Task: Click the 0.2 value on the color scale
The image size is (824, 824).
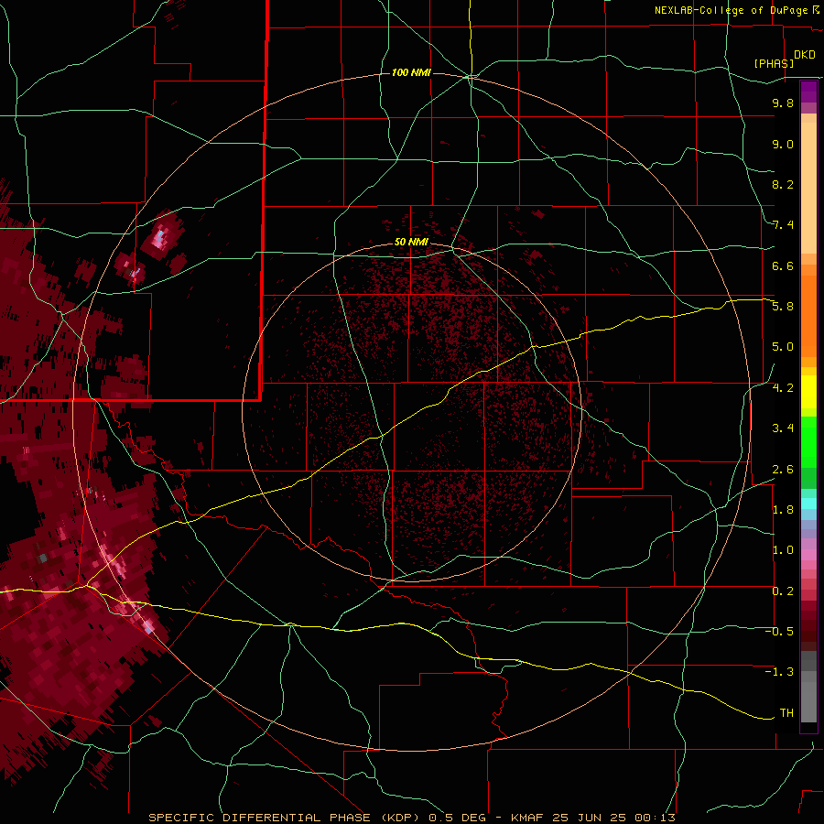Action: [x=783, y=591]
